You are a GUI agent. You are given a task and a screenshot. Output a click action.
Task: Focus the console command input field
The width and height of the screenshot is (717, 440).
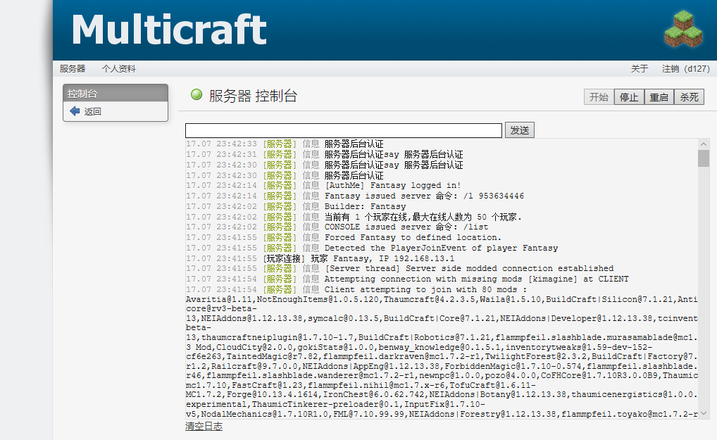[344, 130]
